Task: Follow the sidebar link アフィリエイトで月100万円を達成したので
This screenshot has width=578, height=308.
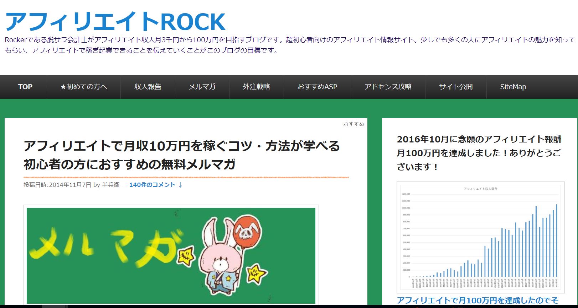Action: click(478, 301)
